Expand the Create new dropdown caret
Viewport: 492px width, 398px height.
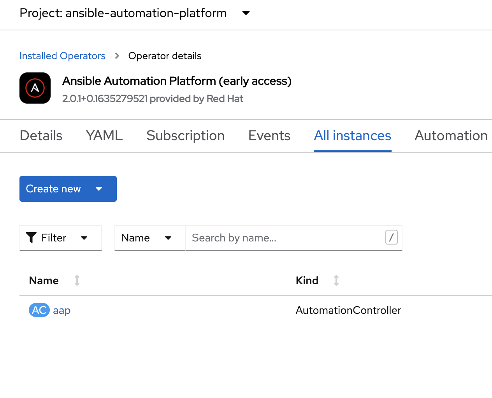(x=99, y=189)
